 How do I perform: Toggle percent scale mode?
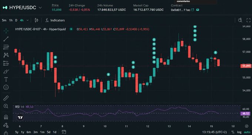click(x=233, y=132)
